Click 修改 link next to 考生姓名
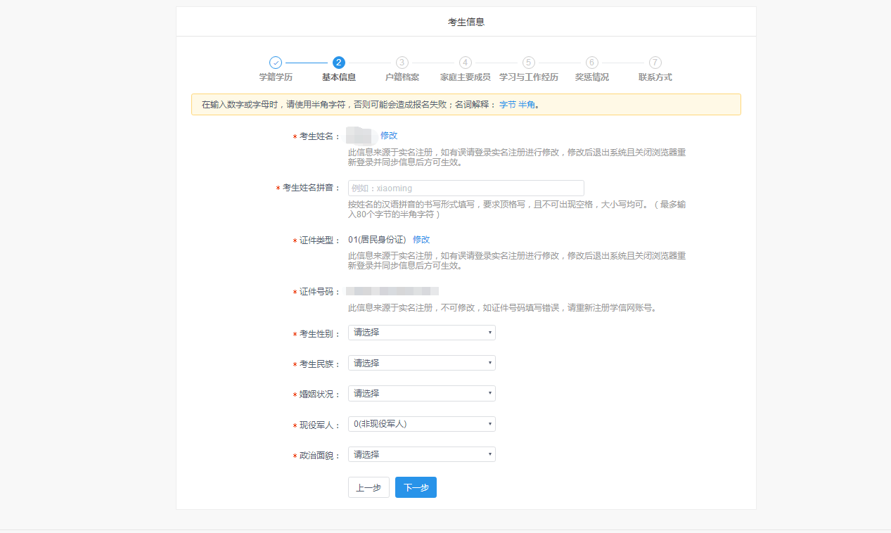 pos(389,136)
